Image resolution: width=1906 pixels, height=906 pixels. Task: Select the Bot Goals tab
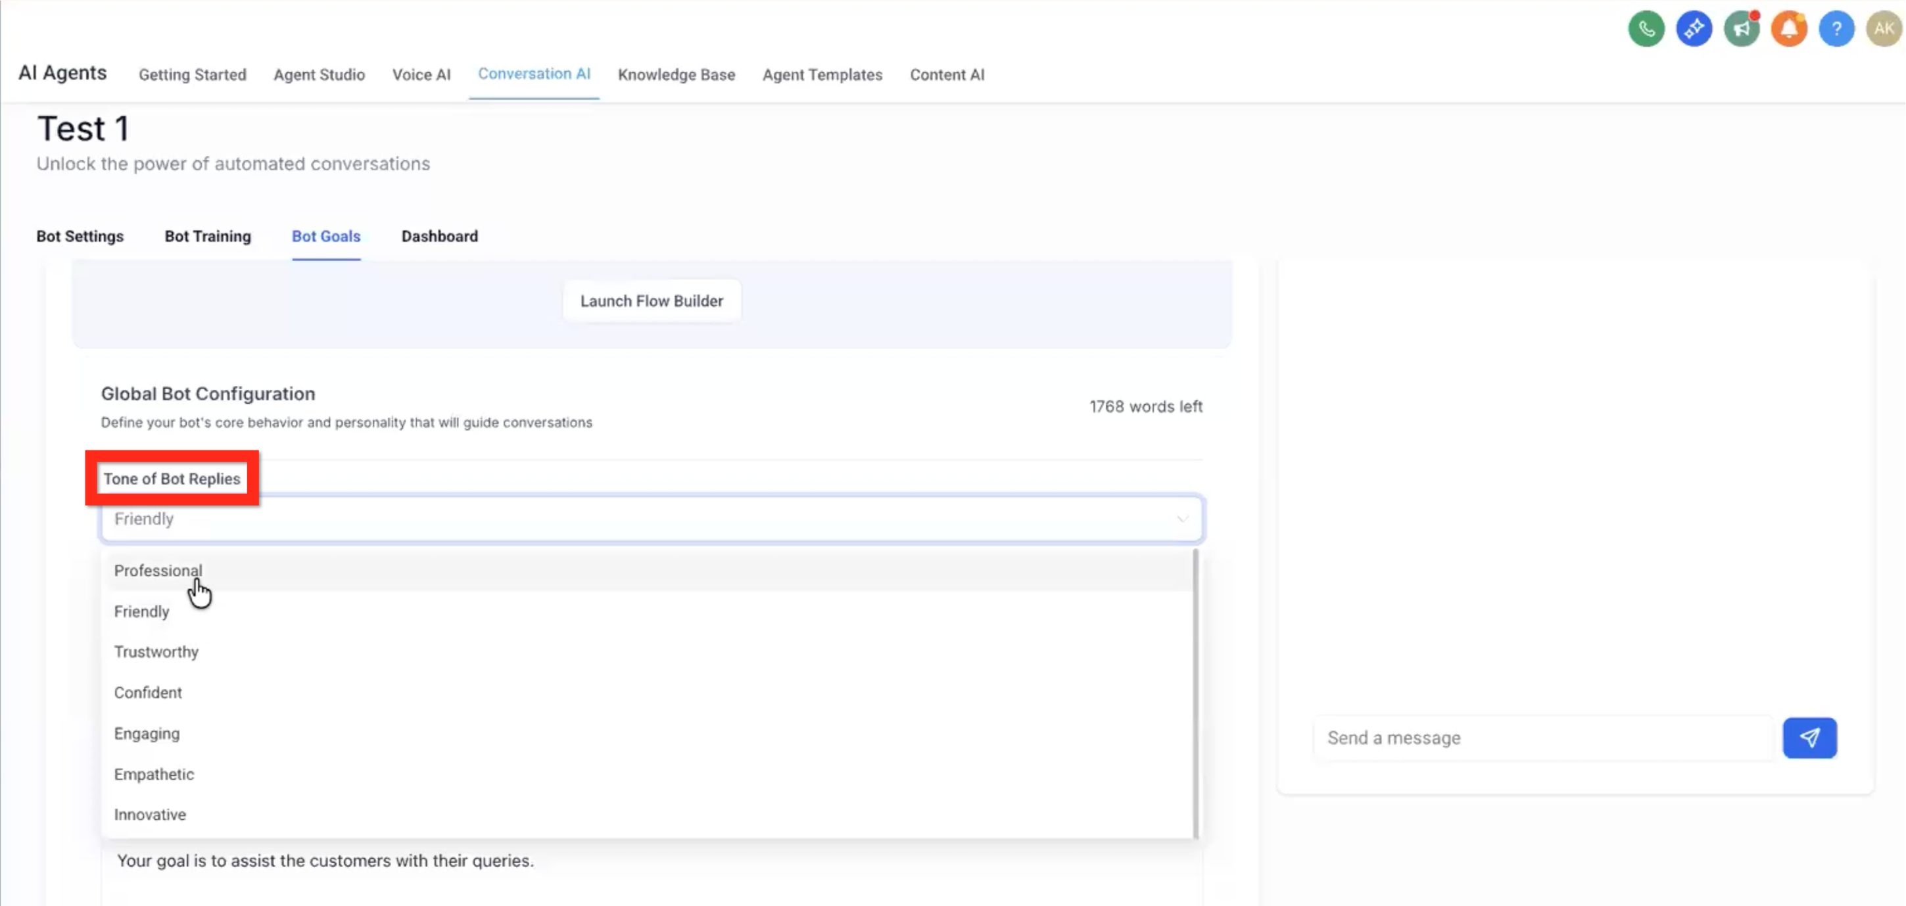tap(325, 236)
